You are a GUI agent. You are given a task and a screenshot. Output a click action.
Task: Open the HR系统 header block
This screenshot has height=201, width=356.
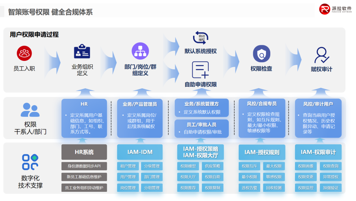point(84,152)
